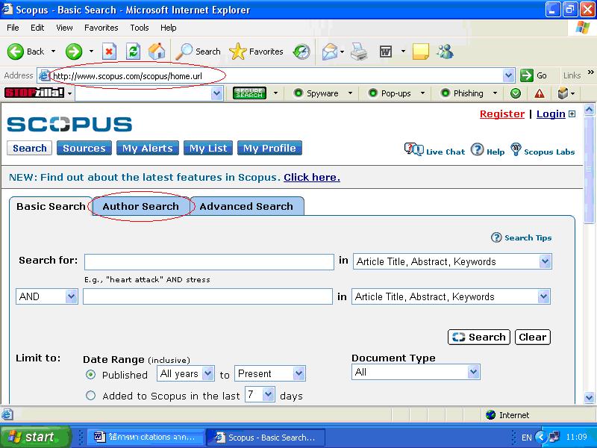Viewport: 597px width, 448px height.
Task: Click the second search term input field
Action: tap(207, 296)
